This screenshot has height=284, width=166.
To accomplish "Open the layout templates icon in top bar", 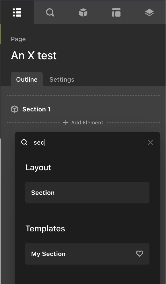I will point(116,12).
